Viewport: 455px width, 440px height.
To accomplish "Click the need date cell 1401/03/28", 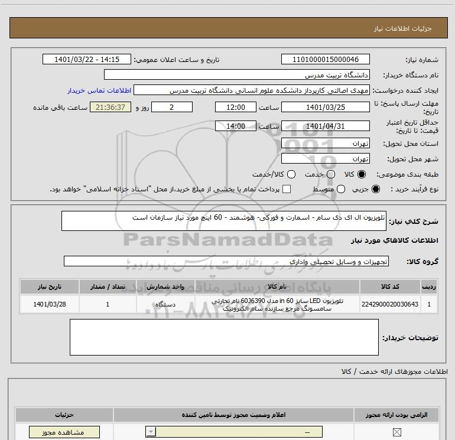I will [x=49, y=304].
